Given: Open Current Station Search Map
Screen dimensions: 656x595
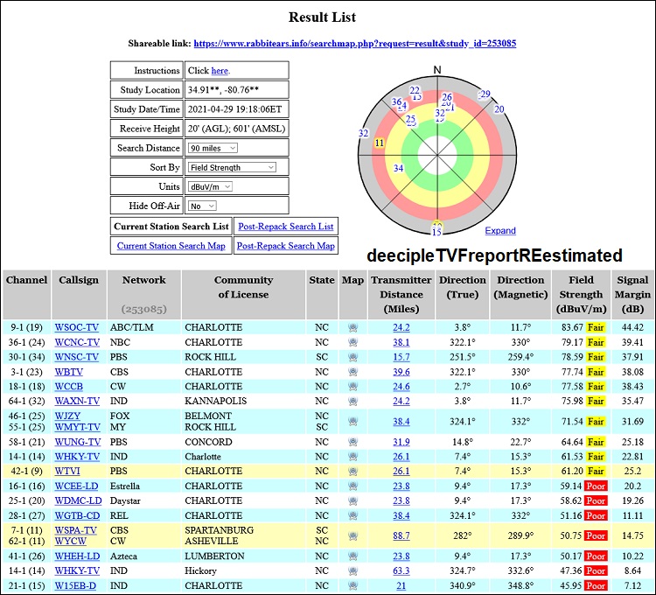Looking at the screenshot, I should (x=171, y=246).
